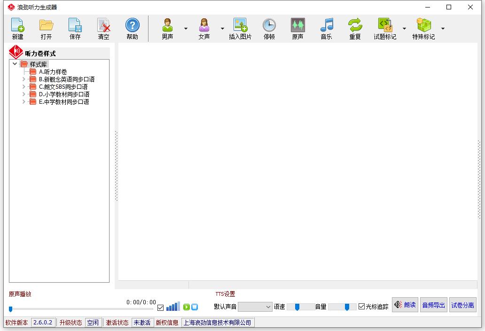Open 帮助 help icon
The height and width of the screenshot is (331, 485).
click(133, 25)
